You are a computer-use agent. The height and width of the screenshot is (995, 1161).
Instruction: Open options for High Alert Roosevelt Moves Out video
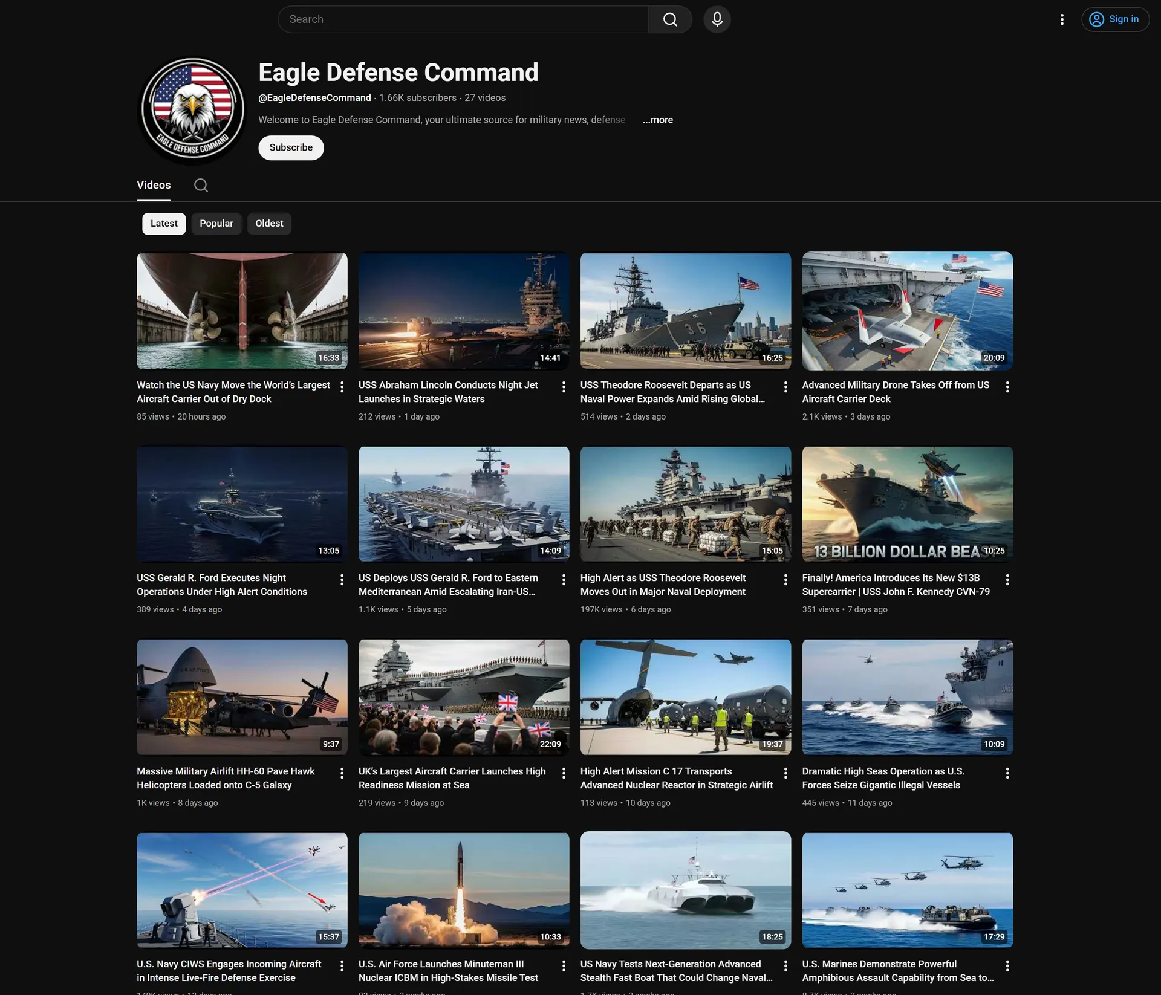click(785, 580)
